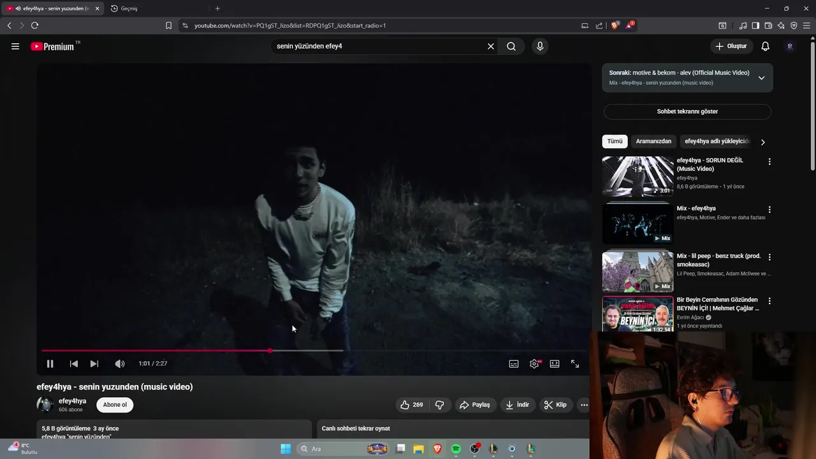Skip to the previous video

click(x=74, y=364)
